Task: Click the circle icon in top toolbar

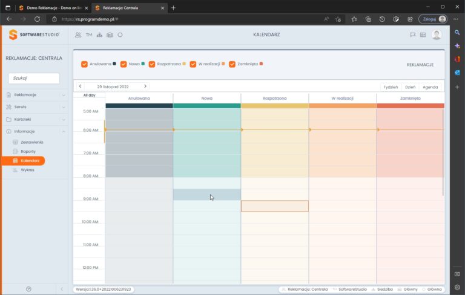Action: [120, 35]
